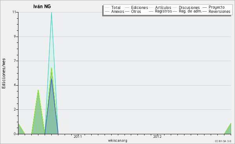
Task: Click the Anexos legend label
Action: click(x=117, y=11)
